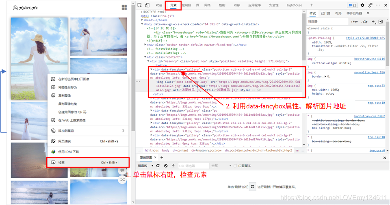
Task: Expand the 添加到集锦 submenu arrow
Action: (123, 130)
